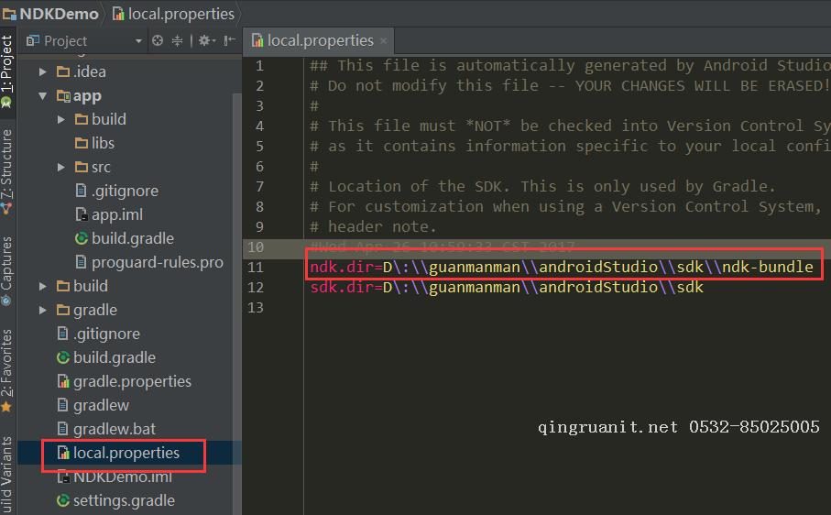Click the 'Do not modify this file' comment
This screenshot has width=831, height=515.
point(569,86)
